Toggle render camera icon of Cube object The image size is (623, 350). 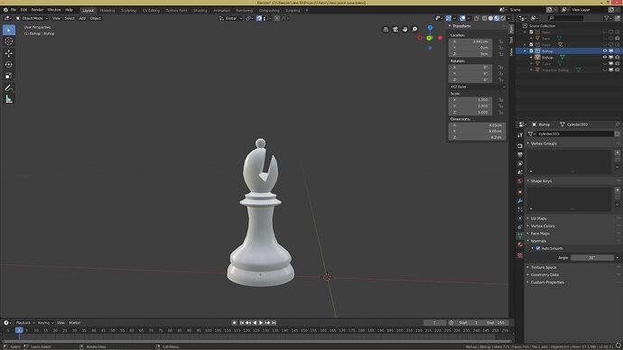[617, 64]
